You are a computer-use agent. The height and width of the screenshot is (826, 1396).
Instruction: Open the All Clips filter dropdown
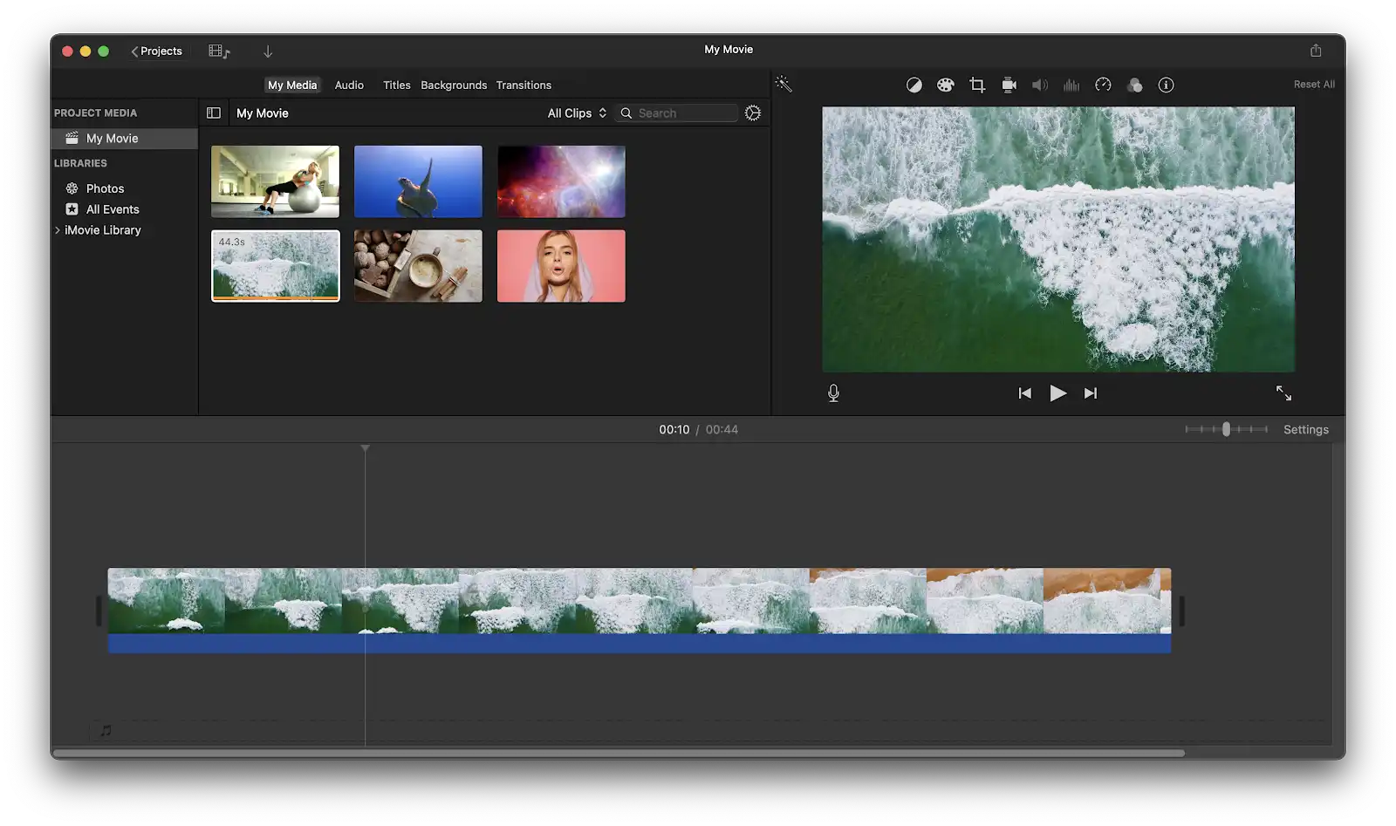click(x=575, y=113)
